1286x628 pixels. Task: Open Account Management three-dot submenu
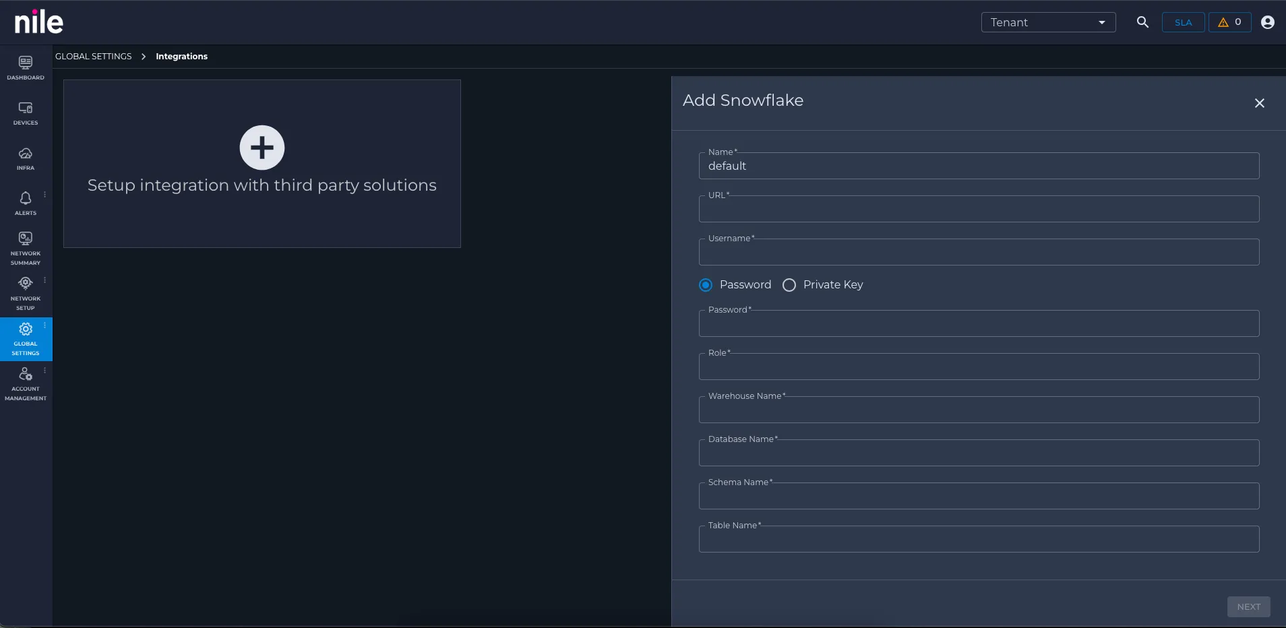pyautogui.click(x=45, y=371)
